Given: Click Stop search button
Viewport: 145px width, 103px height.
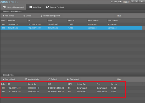Looking at the screenshot, I should tap(73, 79).
